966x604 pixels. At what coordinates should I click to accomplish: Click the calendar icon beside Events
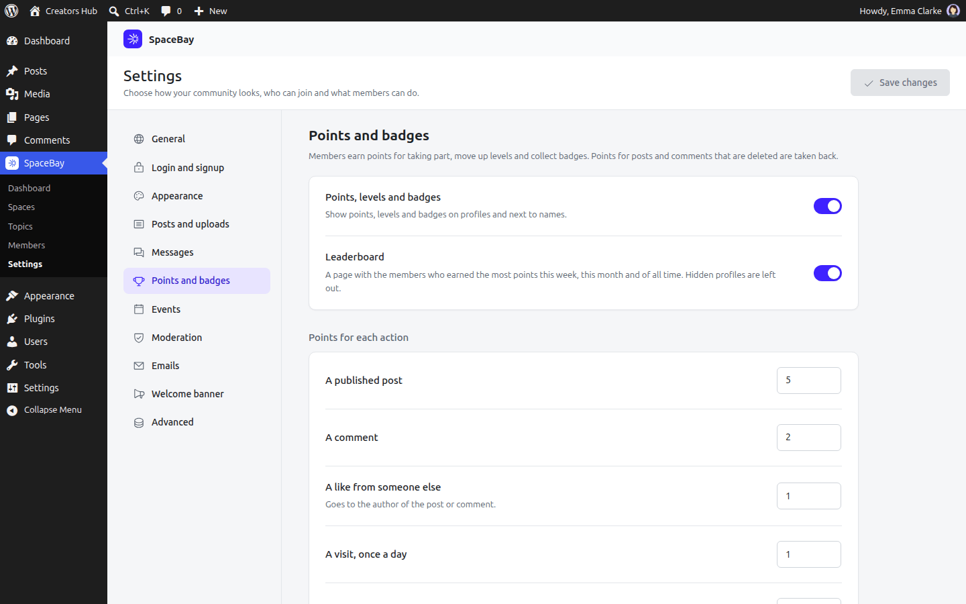(139, 309)
